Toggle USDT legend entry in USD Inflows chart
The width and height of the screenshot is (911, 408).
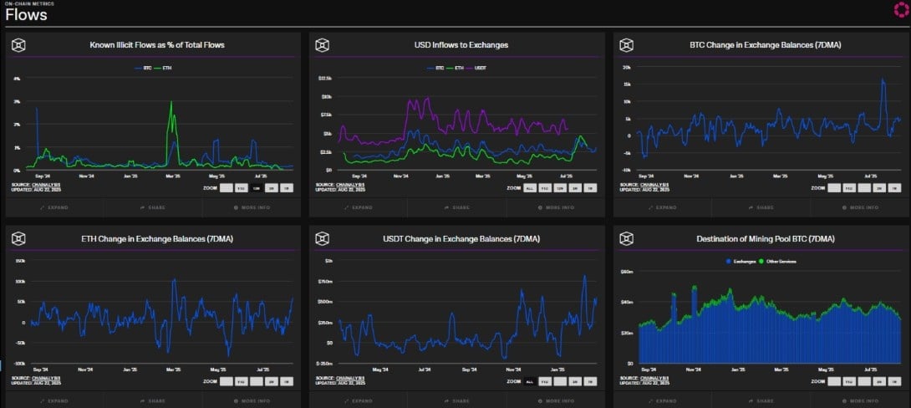[x=477, y=68]
